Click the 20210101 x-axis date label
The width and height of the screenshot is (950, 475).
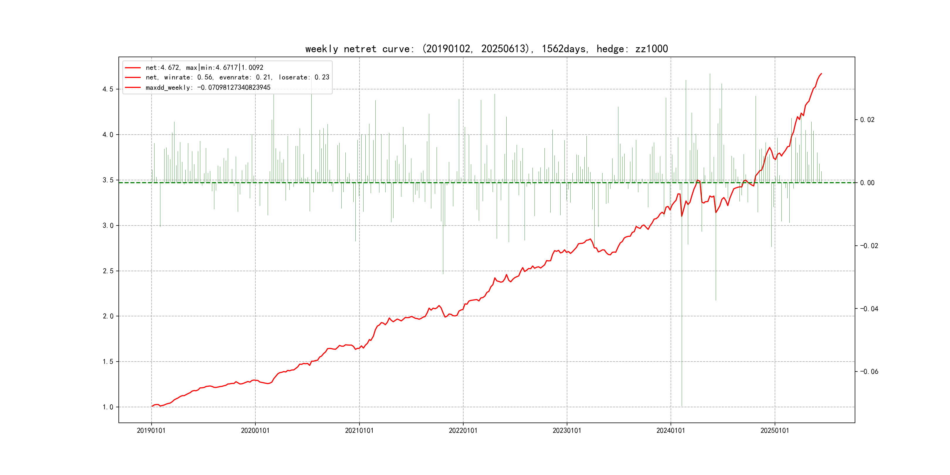pos(359,430)
